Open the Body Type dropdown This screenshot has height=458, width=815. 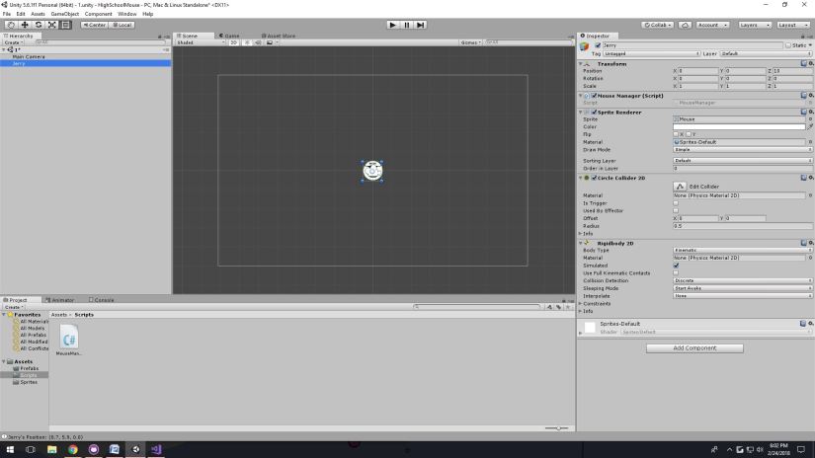742,251
